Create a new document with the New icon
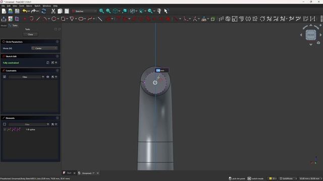The width and height of the screenshot is (323, 181). point(4,11)
